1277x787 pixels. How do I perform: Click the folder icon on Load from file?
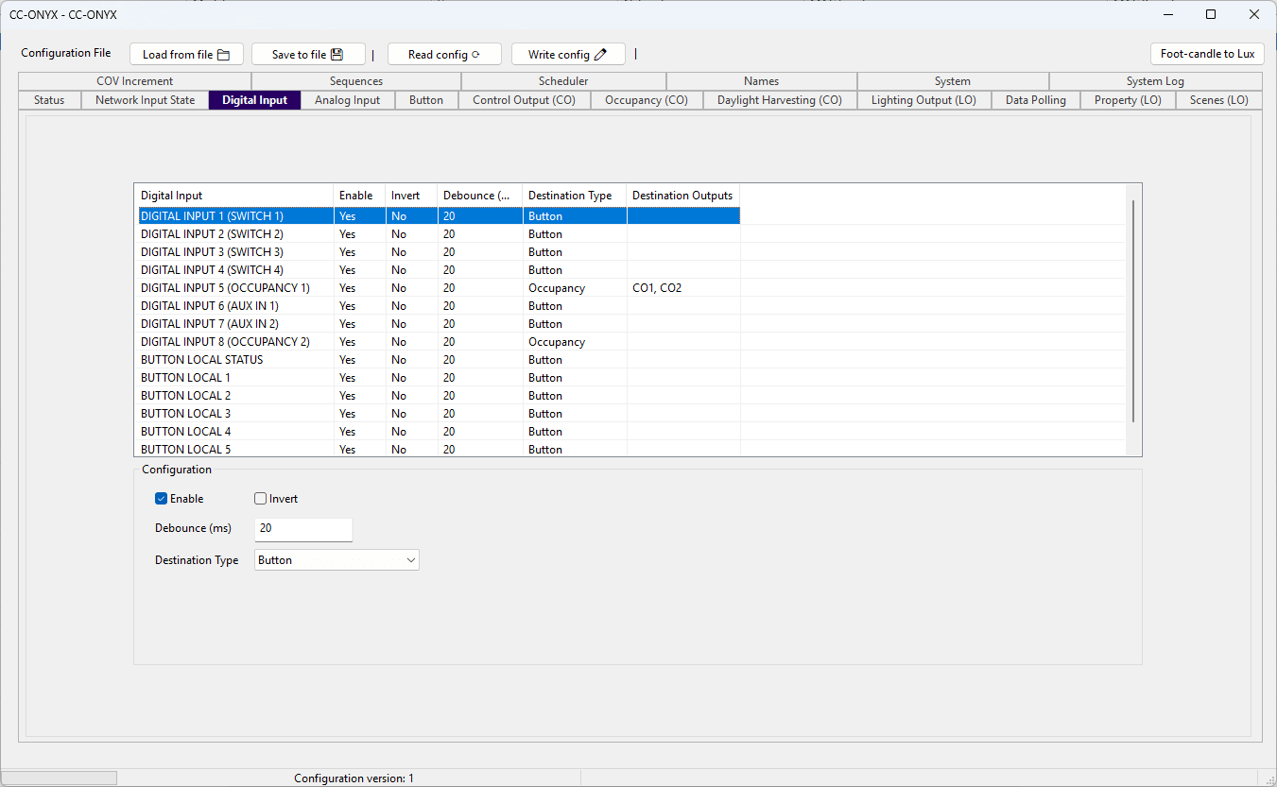click(x=224, y=55)
